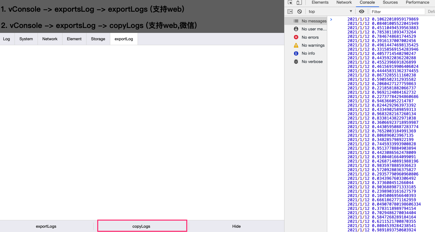Screen dimensions: 435x232
Task: Filter by No verbose entry
Action: pyautogui.click(x=306, y=61)
